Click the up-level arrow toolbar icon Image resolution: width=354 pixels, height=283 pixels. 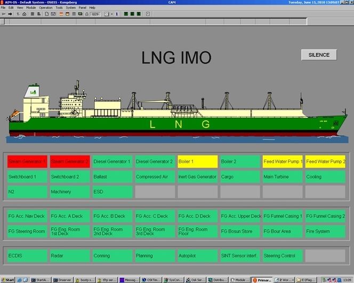point(17,13)
